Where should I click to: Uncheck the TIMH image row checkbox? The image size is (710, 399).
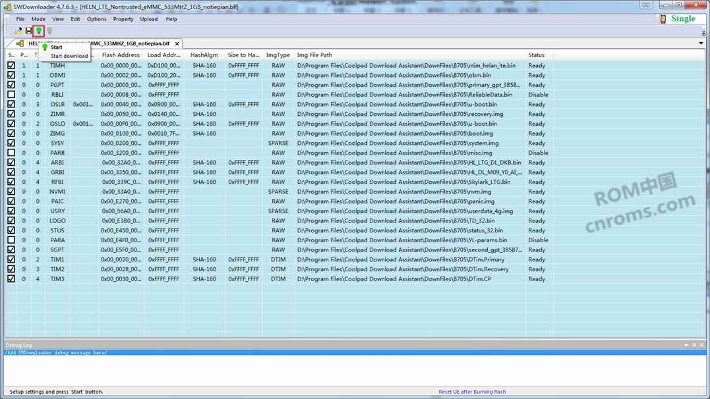click(11, 66)
